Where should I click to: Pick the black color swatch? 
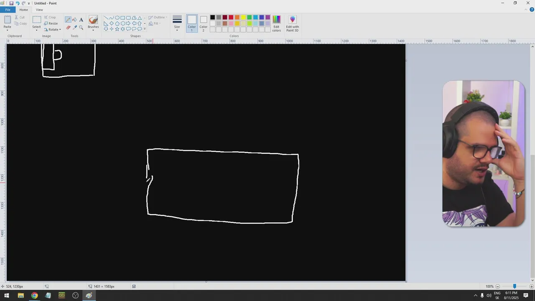tap(212, 18)
